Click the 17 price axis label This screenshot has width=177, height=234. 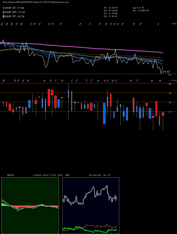[x=170, y=112]
